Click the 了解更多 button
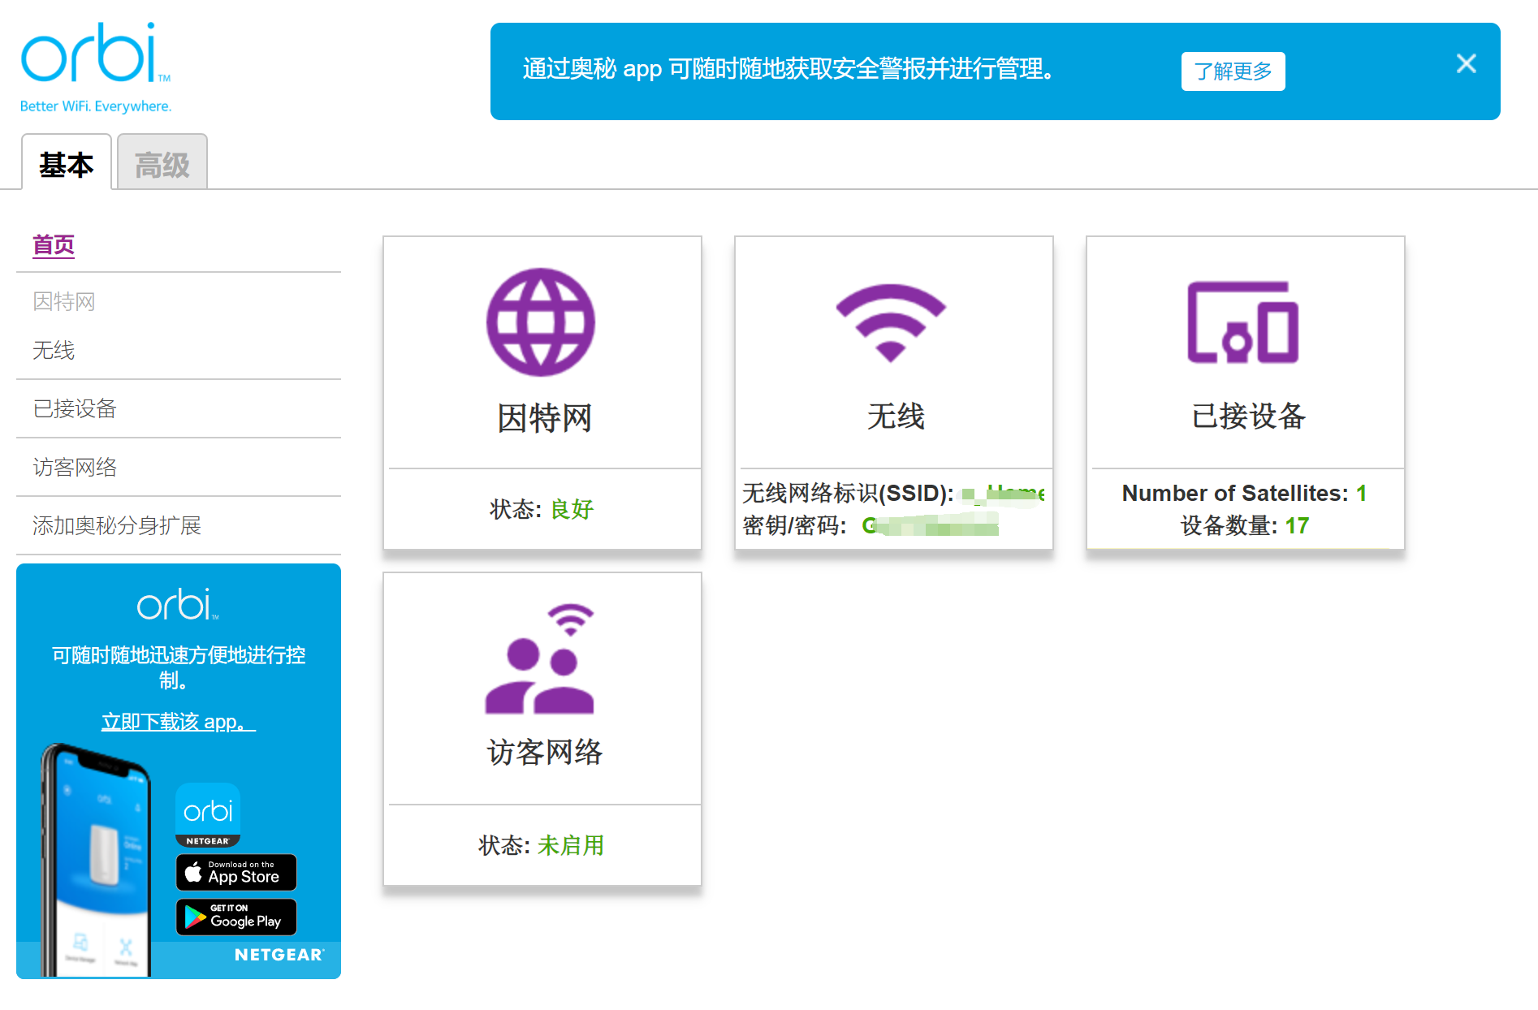The width and height of the screenshot is (1538, 1010). pos(1233,71)
